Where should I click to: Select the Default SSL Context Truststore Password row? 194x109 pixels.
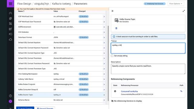61,64
